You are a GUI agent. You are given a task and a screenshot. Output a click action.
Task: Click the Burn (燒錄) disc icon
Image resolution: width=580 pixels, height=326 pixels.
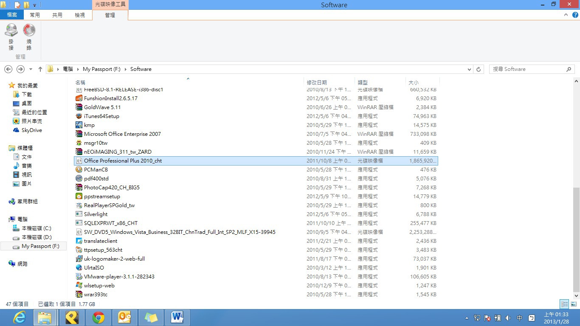pyautogui.click(x=29, y=31)
